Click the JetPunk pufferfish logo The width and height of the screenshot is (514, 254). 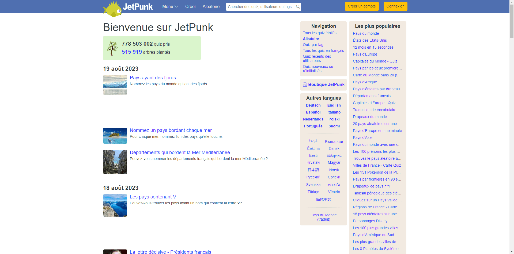point(112,9)
